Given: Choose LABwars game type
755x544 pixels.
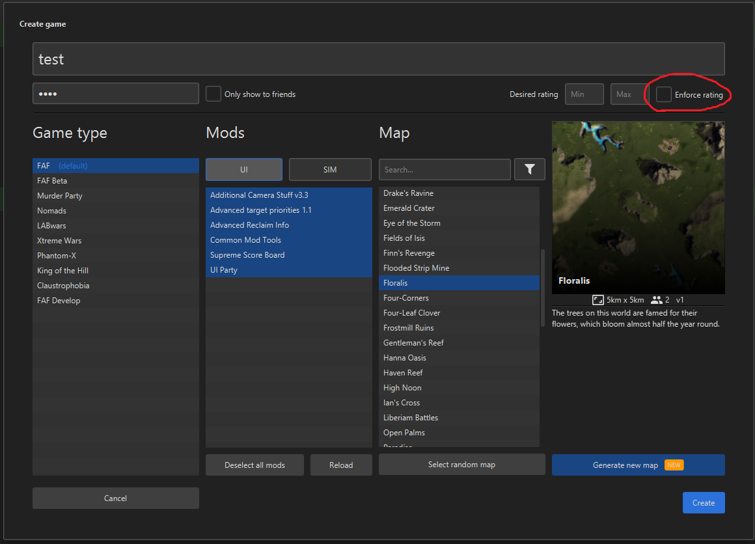Looking at the screenshot, I should (116, 225).
